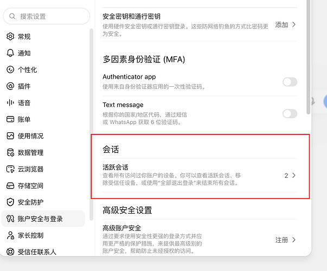The width and height of the screenshot is (327, 271).
Task: Click the 安全防护 shield icon
Action: tap(10, 202)
